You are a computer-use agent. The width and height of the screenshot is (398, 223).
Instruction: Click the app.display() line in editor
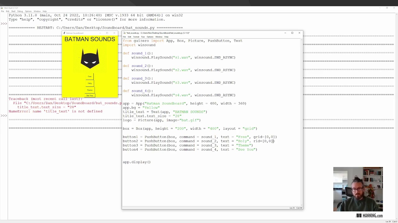137,162
